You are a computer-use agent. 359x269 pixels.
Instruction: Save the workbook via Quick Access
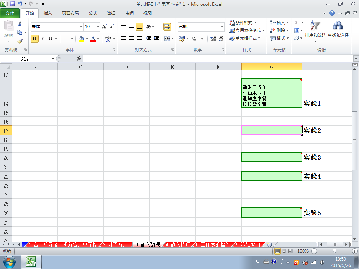coord(13,4)
